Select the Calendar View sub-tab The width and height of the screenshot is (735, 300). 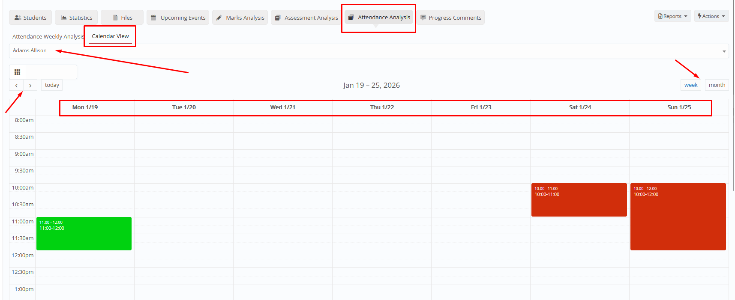click(x=110, y=36)
